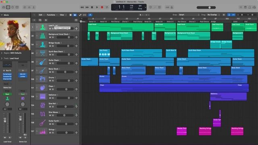The width and height of the screenshot is (258, 145).
Task: Adjust the master volume slider
Action: click(206, 7)
